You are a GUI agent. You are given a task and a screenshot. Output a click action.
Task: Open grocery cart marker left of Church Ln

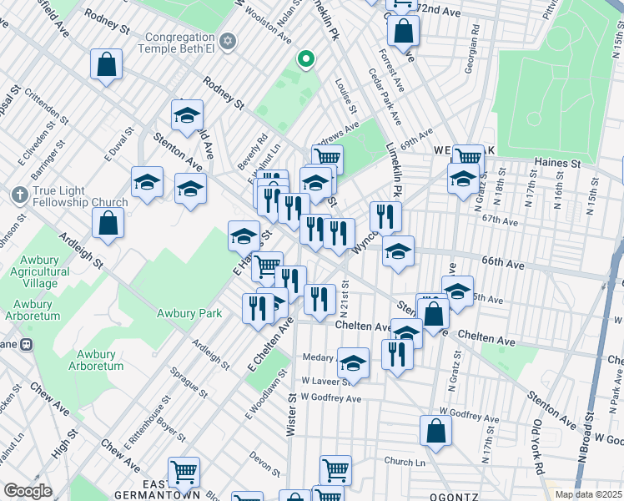336,471
